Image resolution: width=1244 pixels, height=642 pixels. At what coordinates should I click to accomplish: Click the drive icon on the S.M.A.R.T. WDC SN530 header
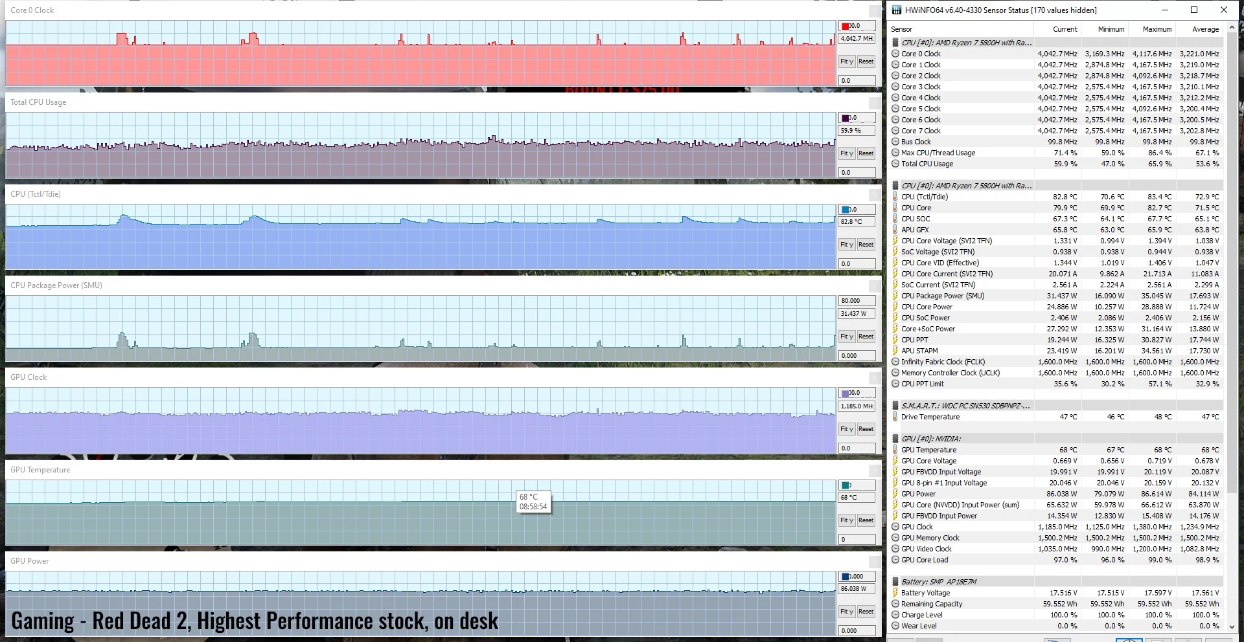pos(895,406)
